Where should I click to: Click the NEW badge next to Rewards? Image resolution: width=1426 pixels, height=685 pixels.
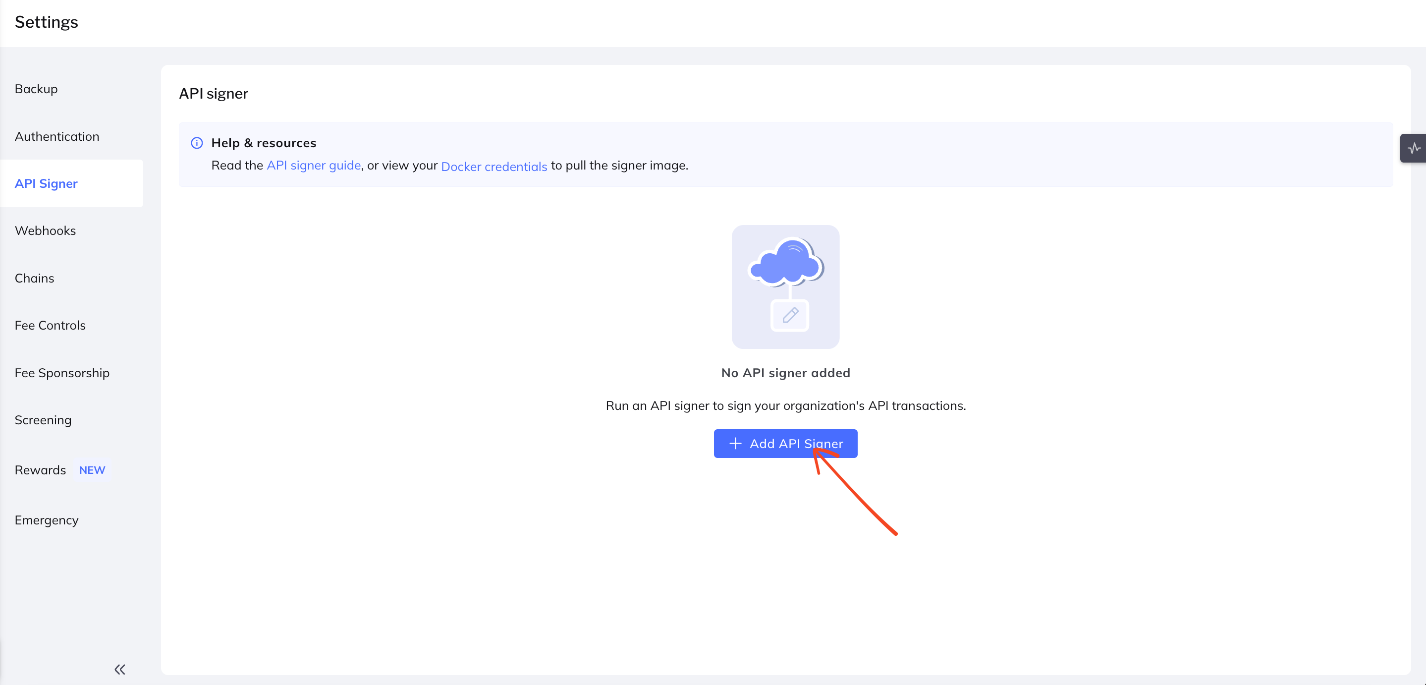pos(92,469)
